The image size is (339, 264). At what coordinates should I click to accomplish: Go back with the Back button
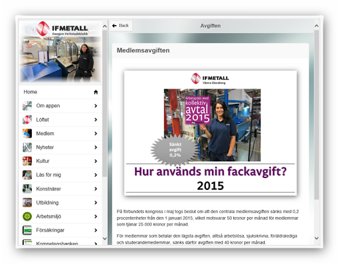click(x=121, y=26)
